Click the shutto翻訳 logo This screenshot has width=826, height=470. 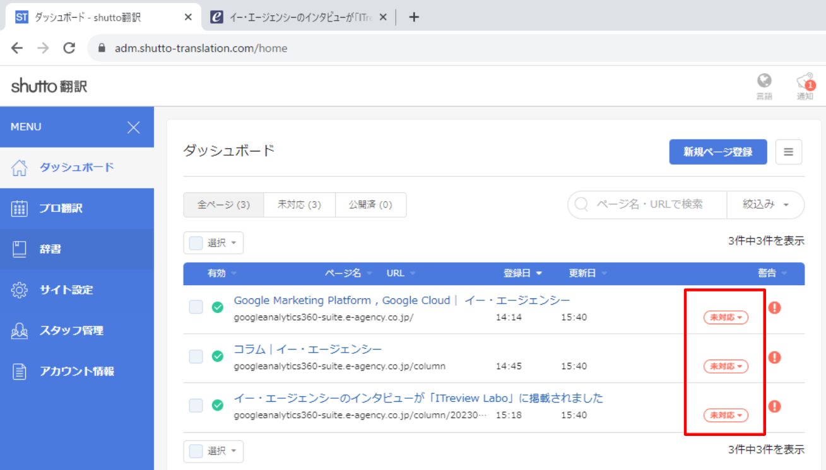pyautogui.click(x=49, y=86)
